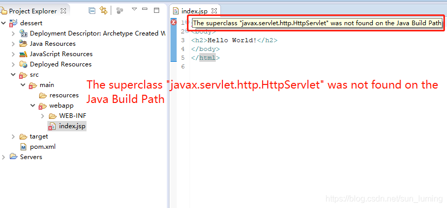The height and width of the screenshot is (208, 447).
Task: Select the 'index.jsp' tree row label
Action: [x=72, y=126]
